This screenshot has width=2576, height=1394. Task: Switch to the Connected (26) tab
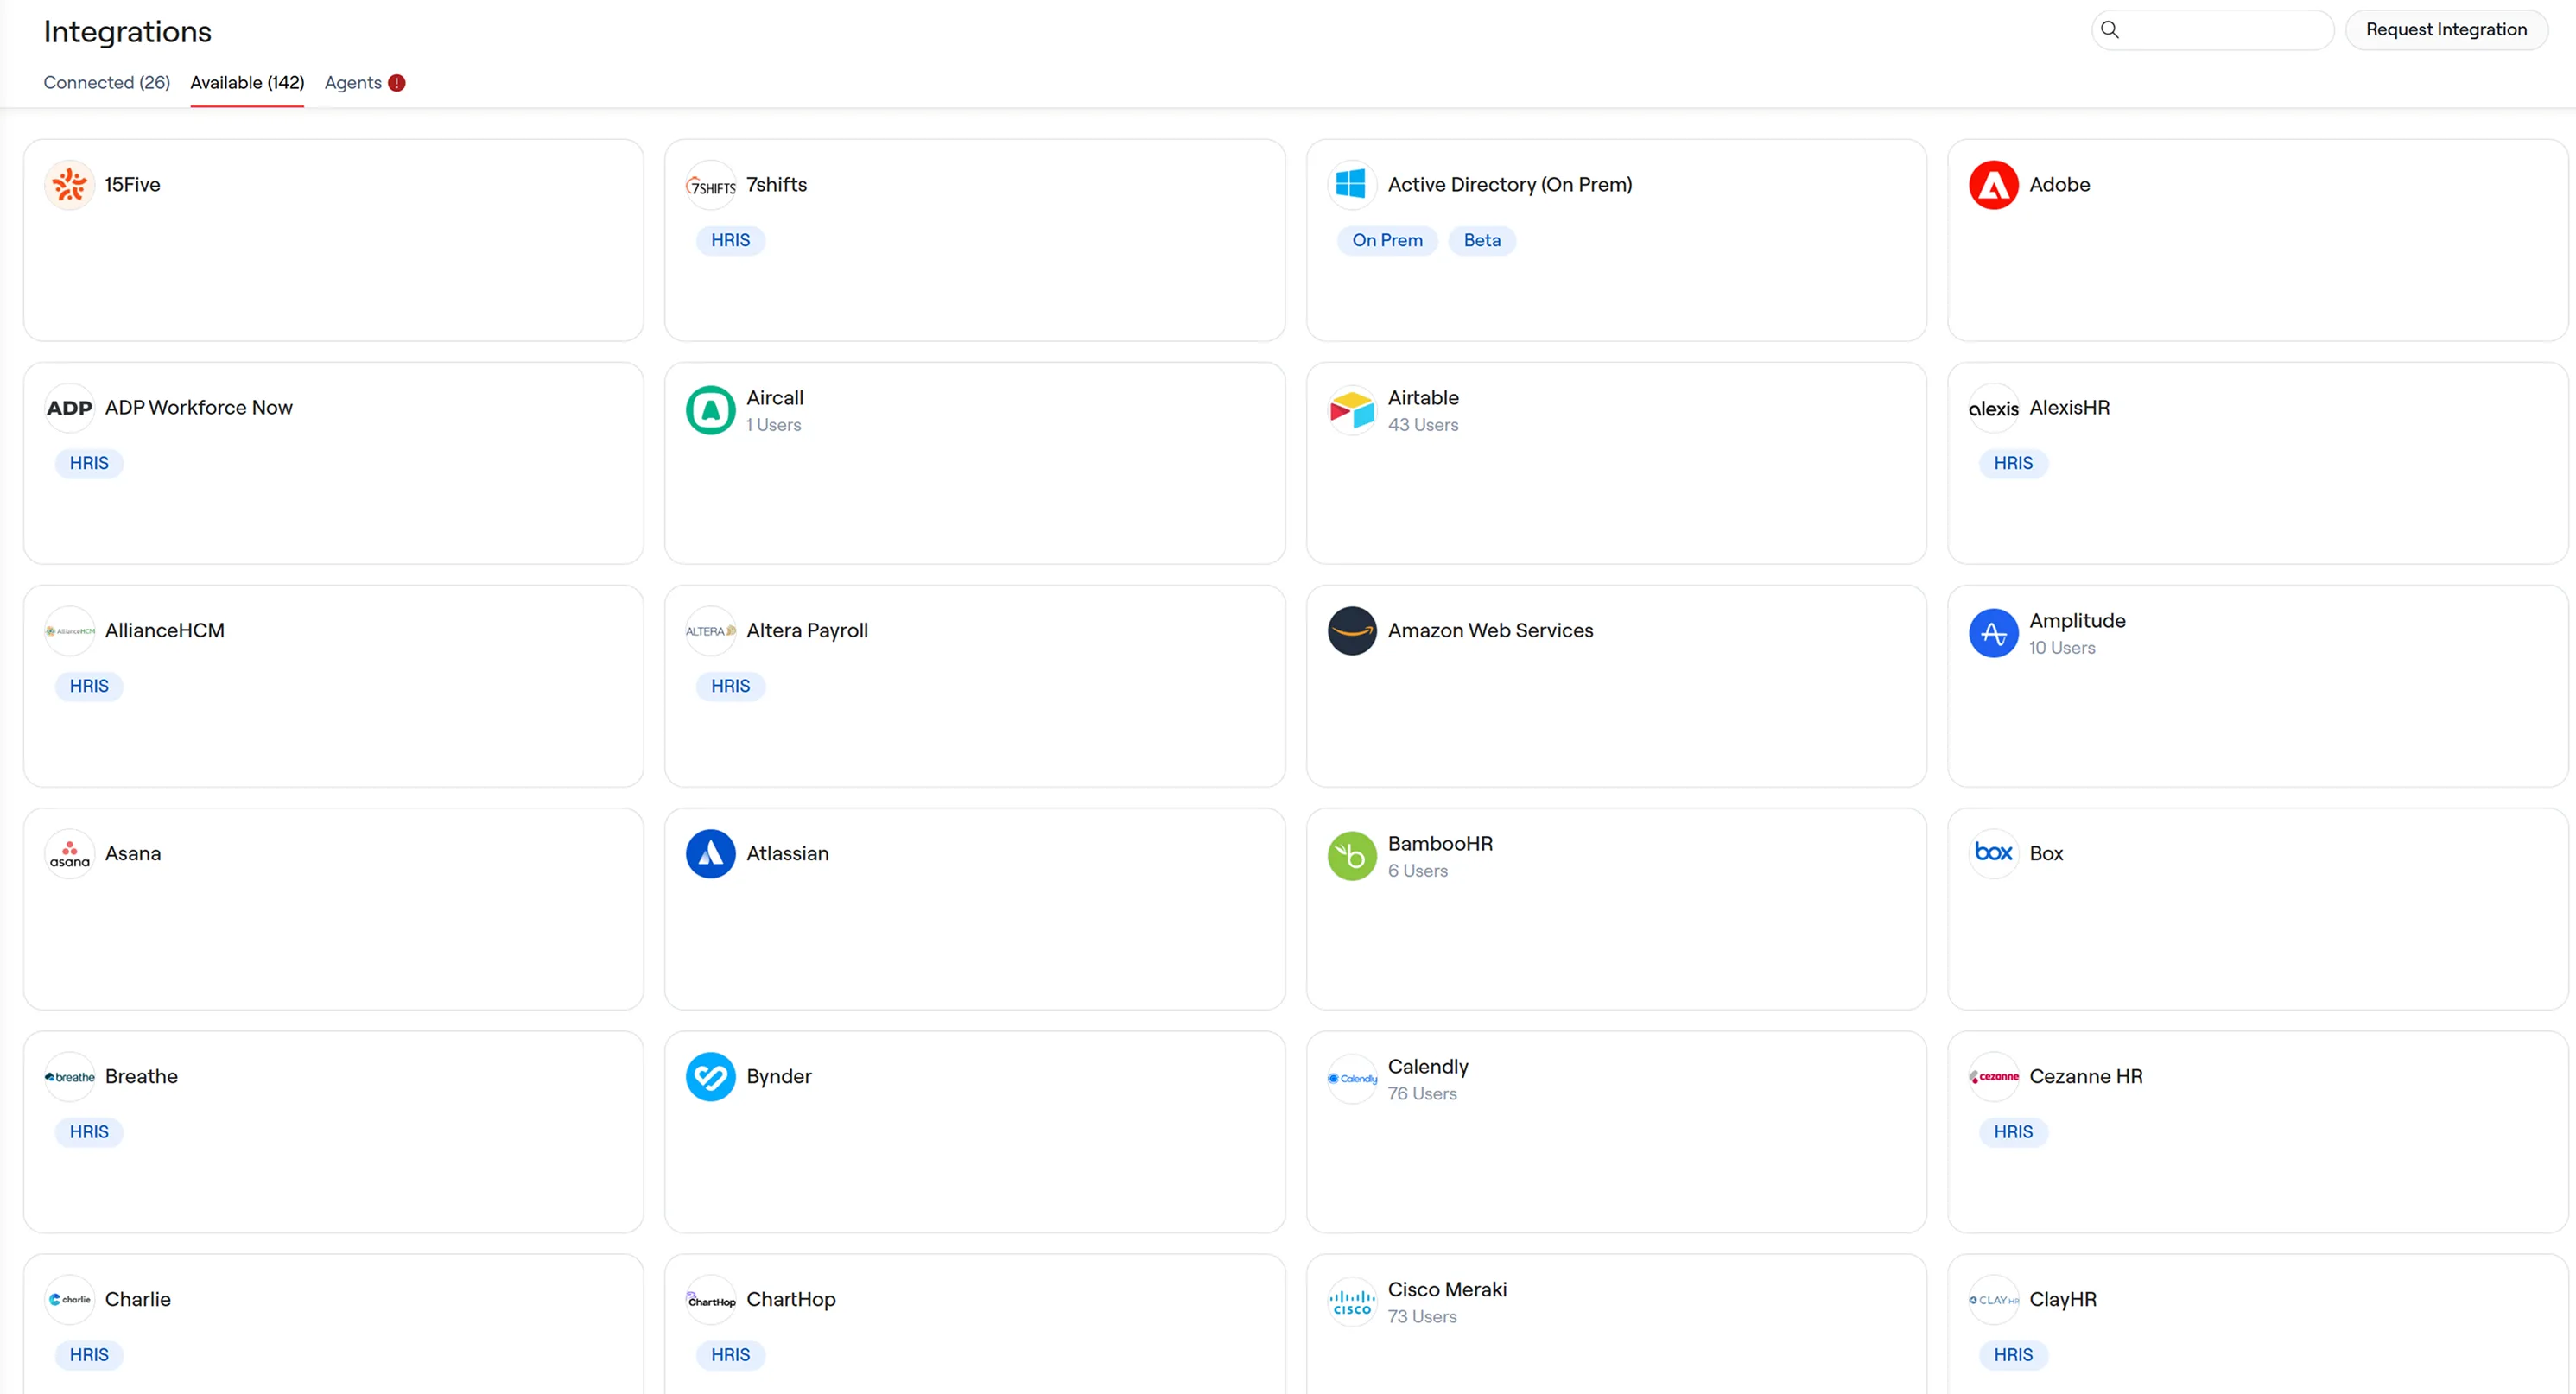click(107, 83)
